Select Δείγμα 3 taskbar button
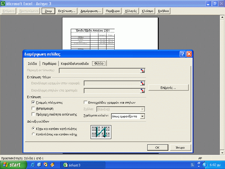 coord(83,165)
